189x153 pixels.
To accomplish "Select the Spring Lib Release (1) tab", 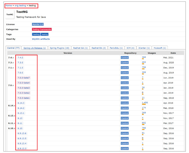I will tap(35, 48).
